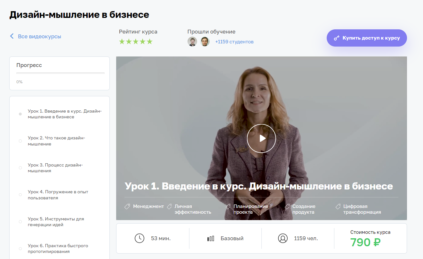Click the bar chart icon near Базовый
This screenshot has height=259, width=423.
pos(211,238)
